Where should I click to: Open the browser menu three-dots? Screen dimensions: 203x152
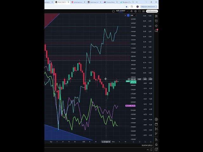click(x=156, y=7)
